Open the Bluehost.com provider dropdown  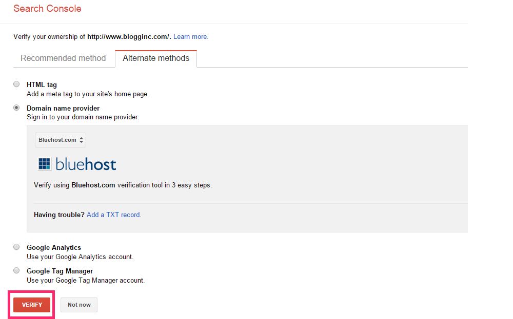click(61, 140)
